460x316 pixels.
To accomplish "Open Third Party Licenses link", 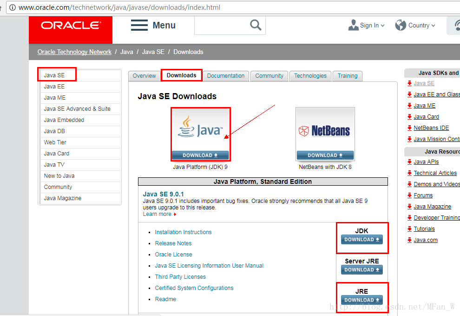I will pyautogui.click(x=180, y=277).
